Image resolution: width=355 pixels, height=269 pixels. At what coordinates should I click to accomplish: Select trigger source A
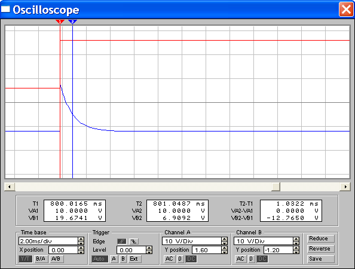click(x=114, y=259)
